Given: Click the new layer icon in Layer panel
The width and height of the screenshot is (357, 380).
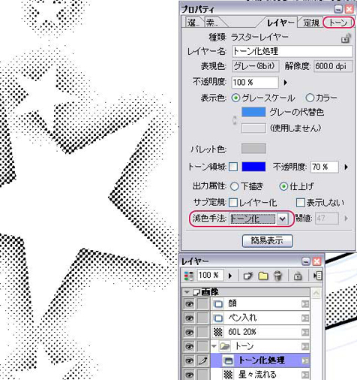Looking at the screenshot, I should point(247,276).
